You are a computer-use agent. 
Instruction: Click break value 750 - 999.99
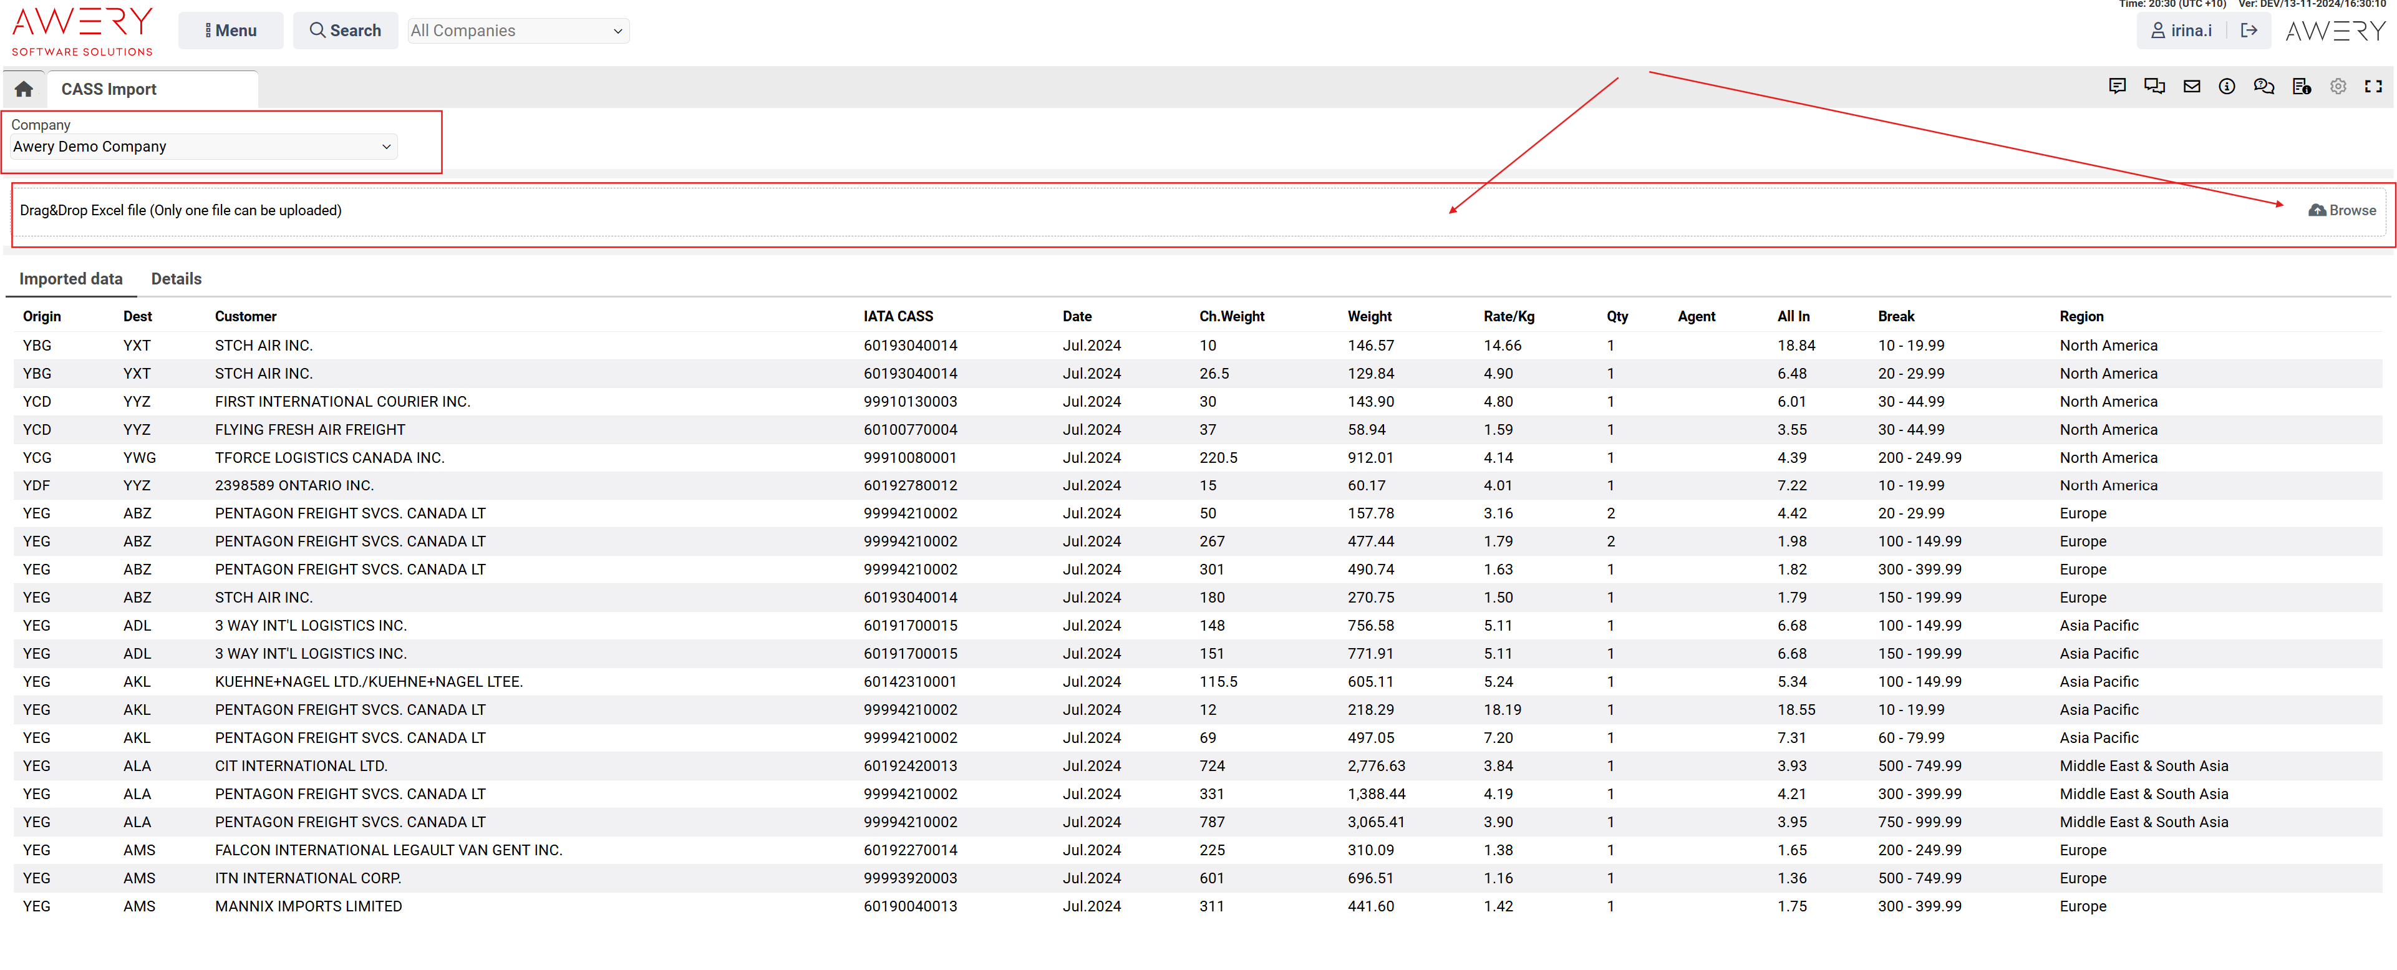(x=1920, y=822)
